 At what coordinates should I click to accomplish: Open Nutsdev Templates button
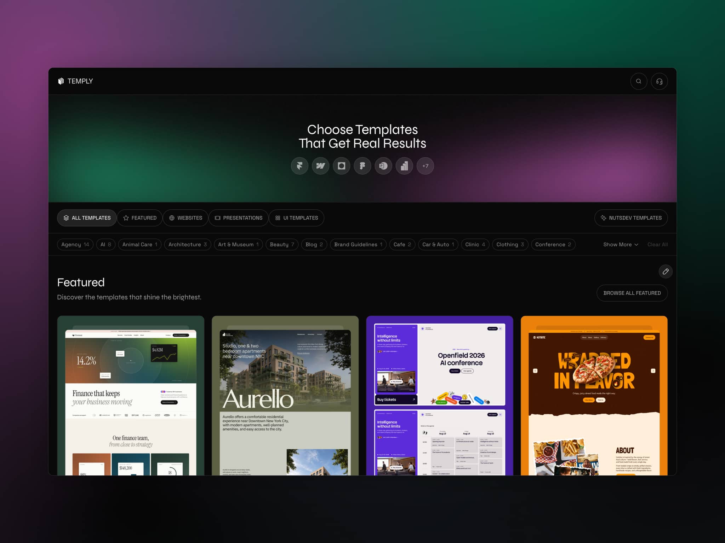pos(631,218)
